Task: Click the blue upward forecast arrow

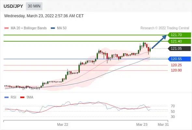Action: click(159, 42)
